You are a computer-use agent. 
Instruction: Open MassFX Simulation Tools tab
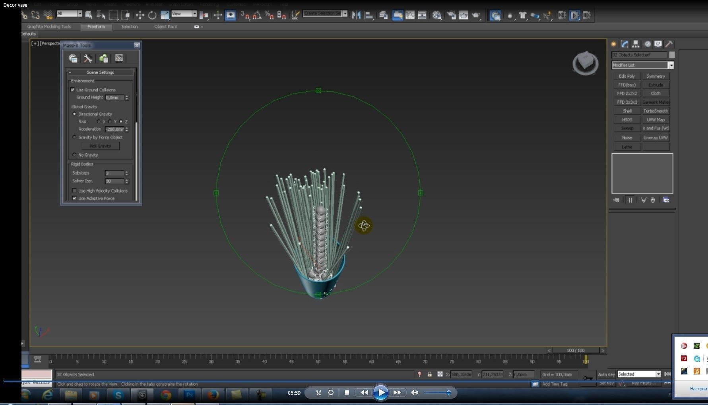(88, 58)
